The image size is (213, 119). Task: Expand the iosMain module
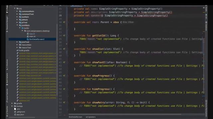pos(17,17)
